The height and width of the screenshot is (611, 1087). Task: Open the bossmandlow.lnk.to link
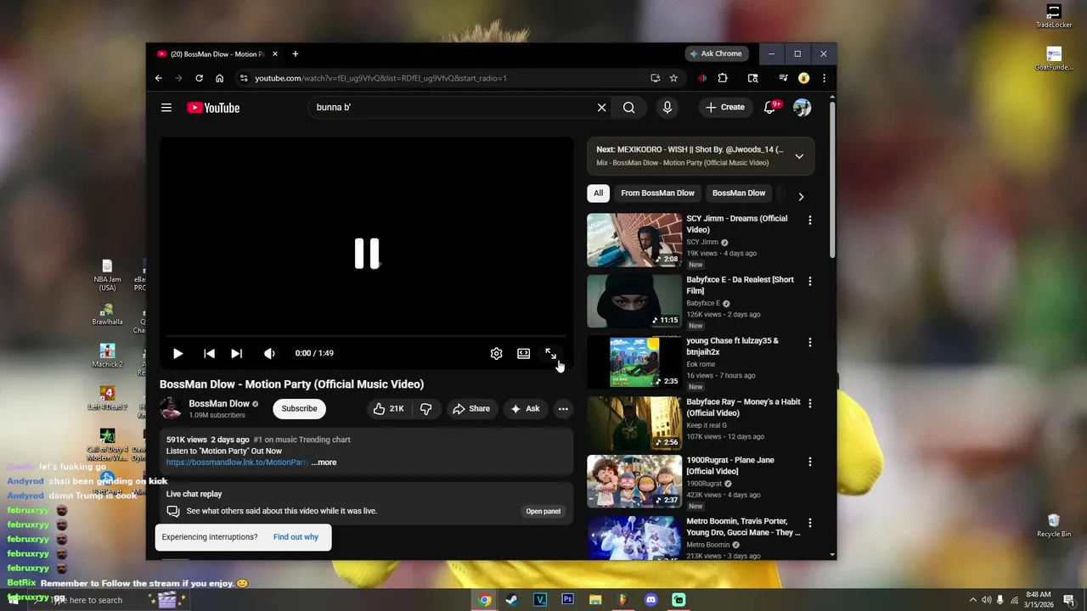[237, 462]
